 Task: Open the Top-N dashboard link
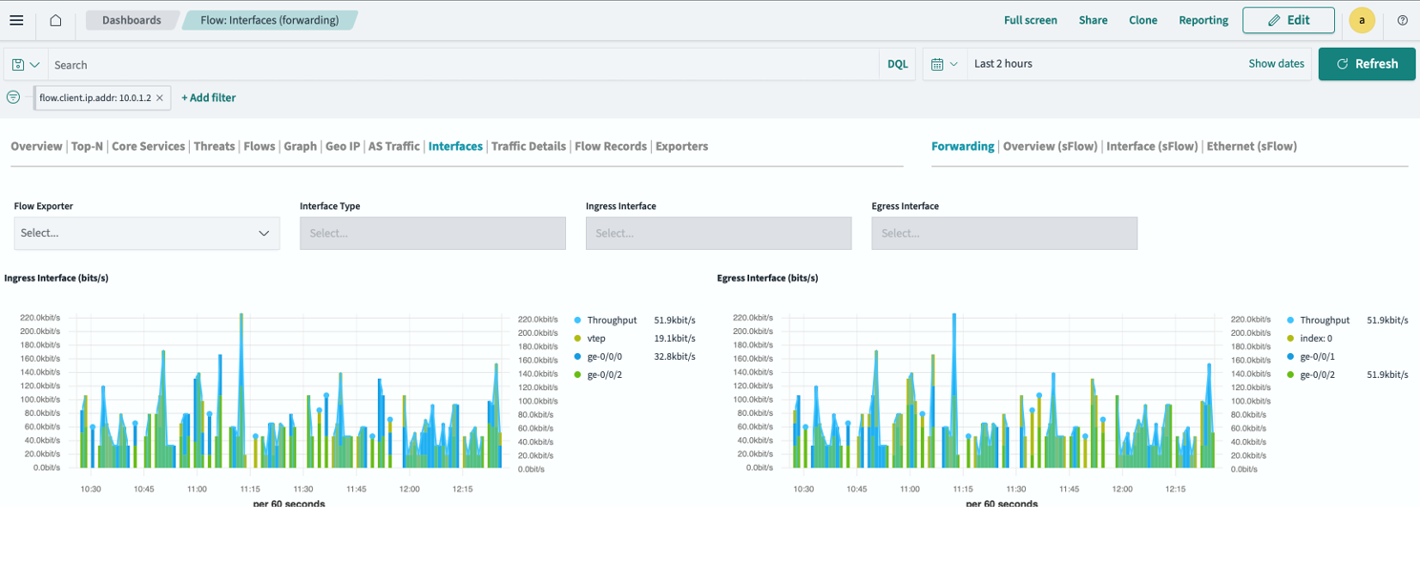87,146
